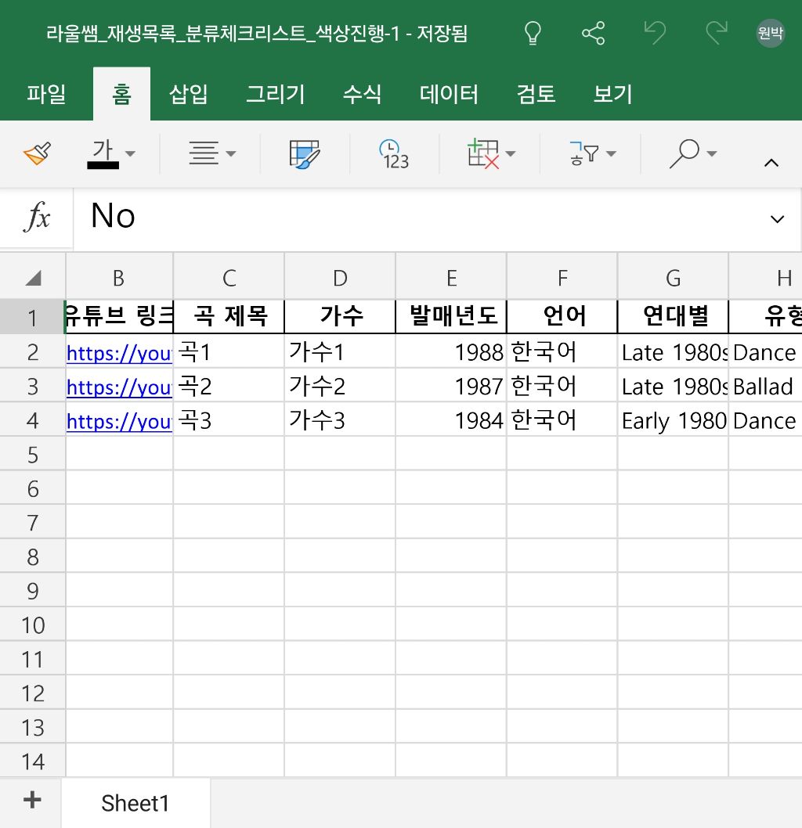Click the number format 123 icon
This screenshot has height=828, width=802.
tap(394, 154)
